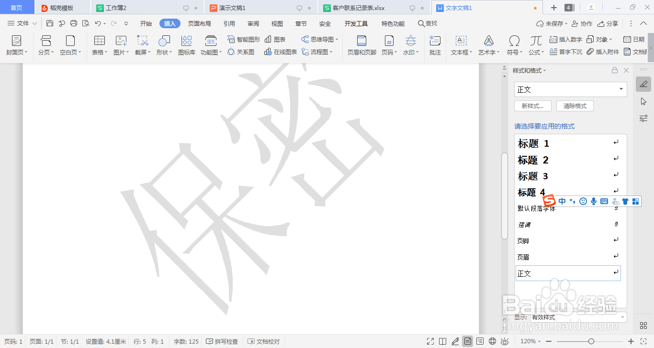Image resolution: width=654 pixels, height=348 pixels.
Task: Open the 未保存 cloud status dropdown
Action: click(x=552, y=23)
